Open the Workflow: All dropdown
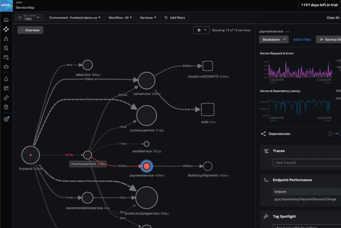 (120, 18)
